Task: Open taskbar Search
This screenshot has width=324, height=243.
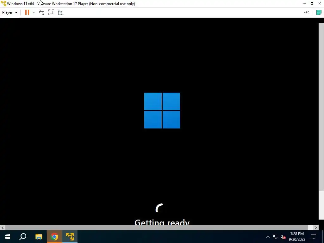Action: tap(23, 237)
